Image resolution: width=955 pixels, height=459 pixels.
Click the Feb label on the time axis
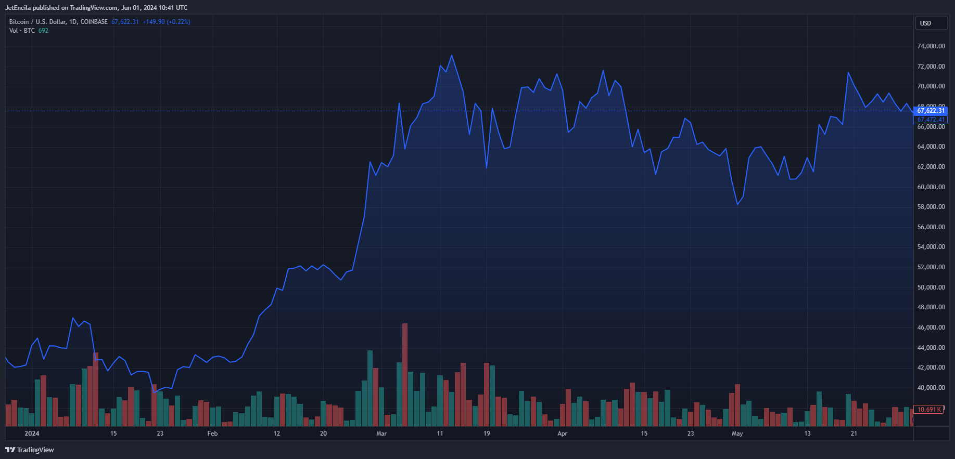212,434
